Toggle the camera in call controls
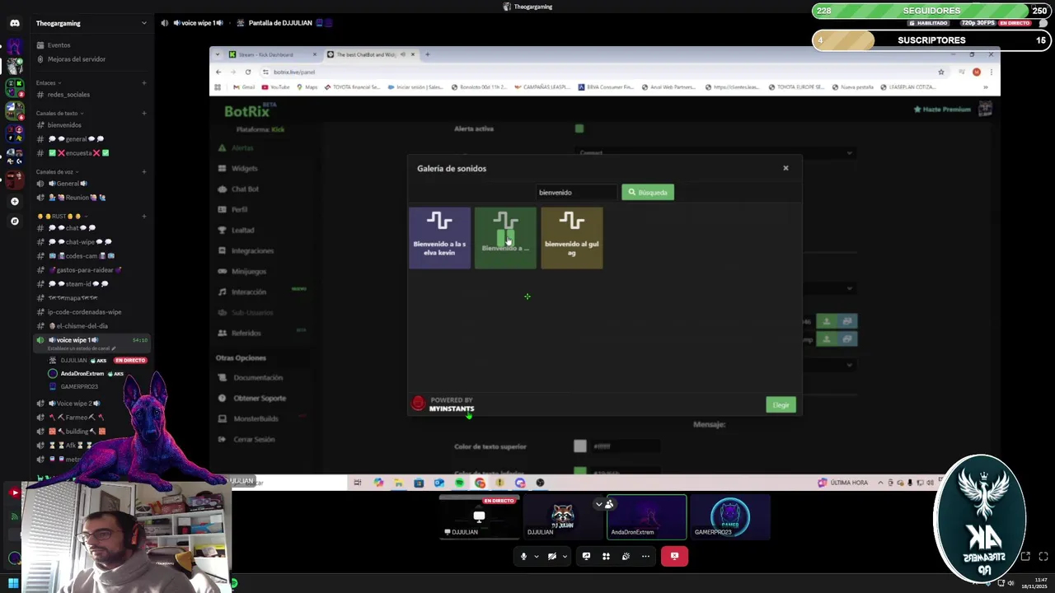1055x593 pixels. click(552, 557)
